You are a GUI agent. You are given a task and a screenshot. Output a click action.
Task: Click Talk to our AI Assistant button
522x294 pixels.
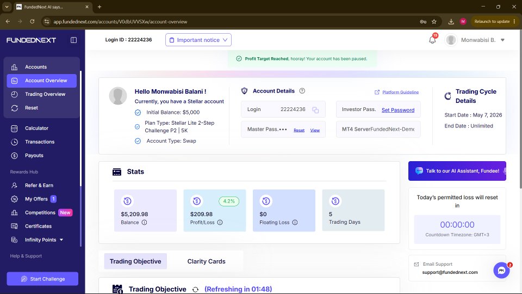coord(457,171)
